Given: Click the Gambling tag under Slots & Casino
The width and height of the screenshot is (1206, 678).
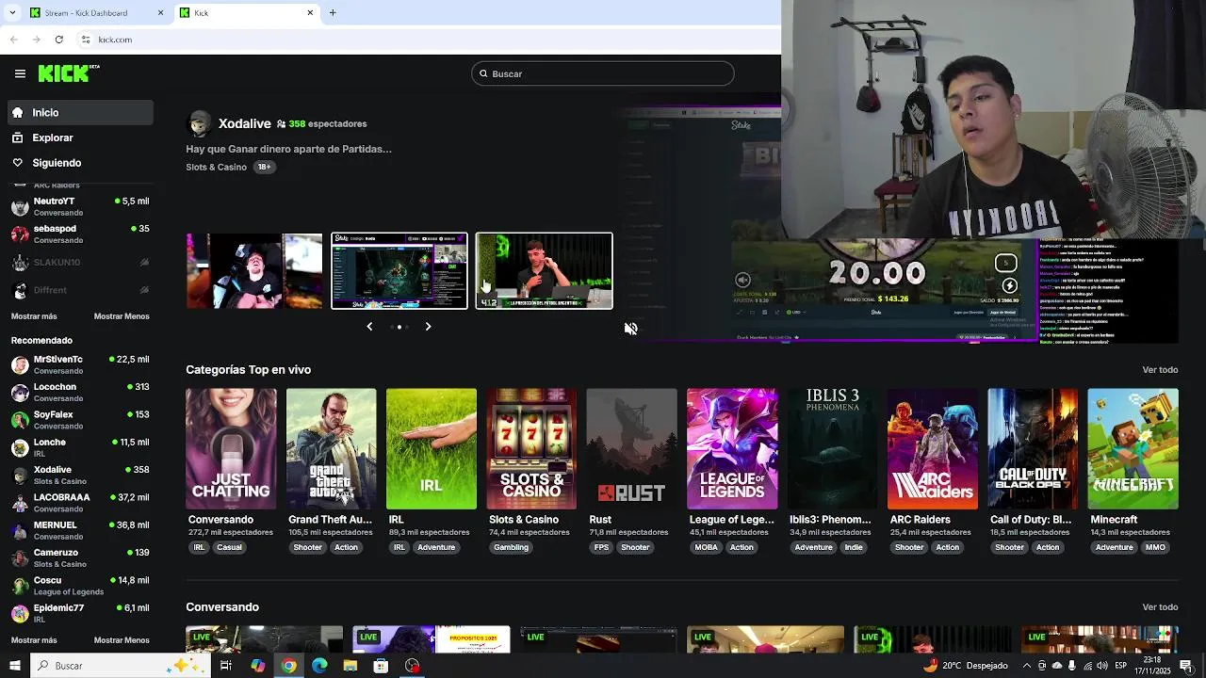Looking at the screenshot, I should pyautogui.click(x=512, y=547).
